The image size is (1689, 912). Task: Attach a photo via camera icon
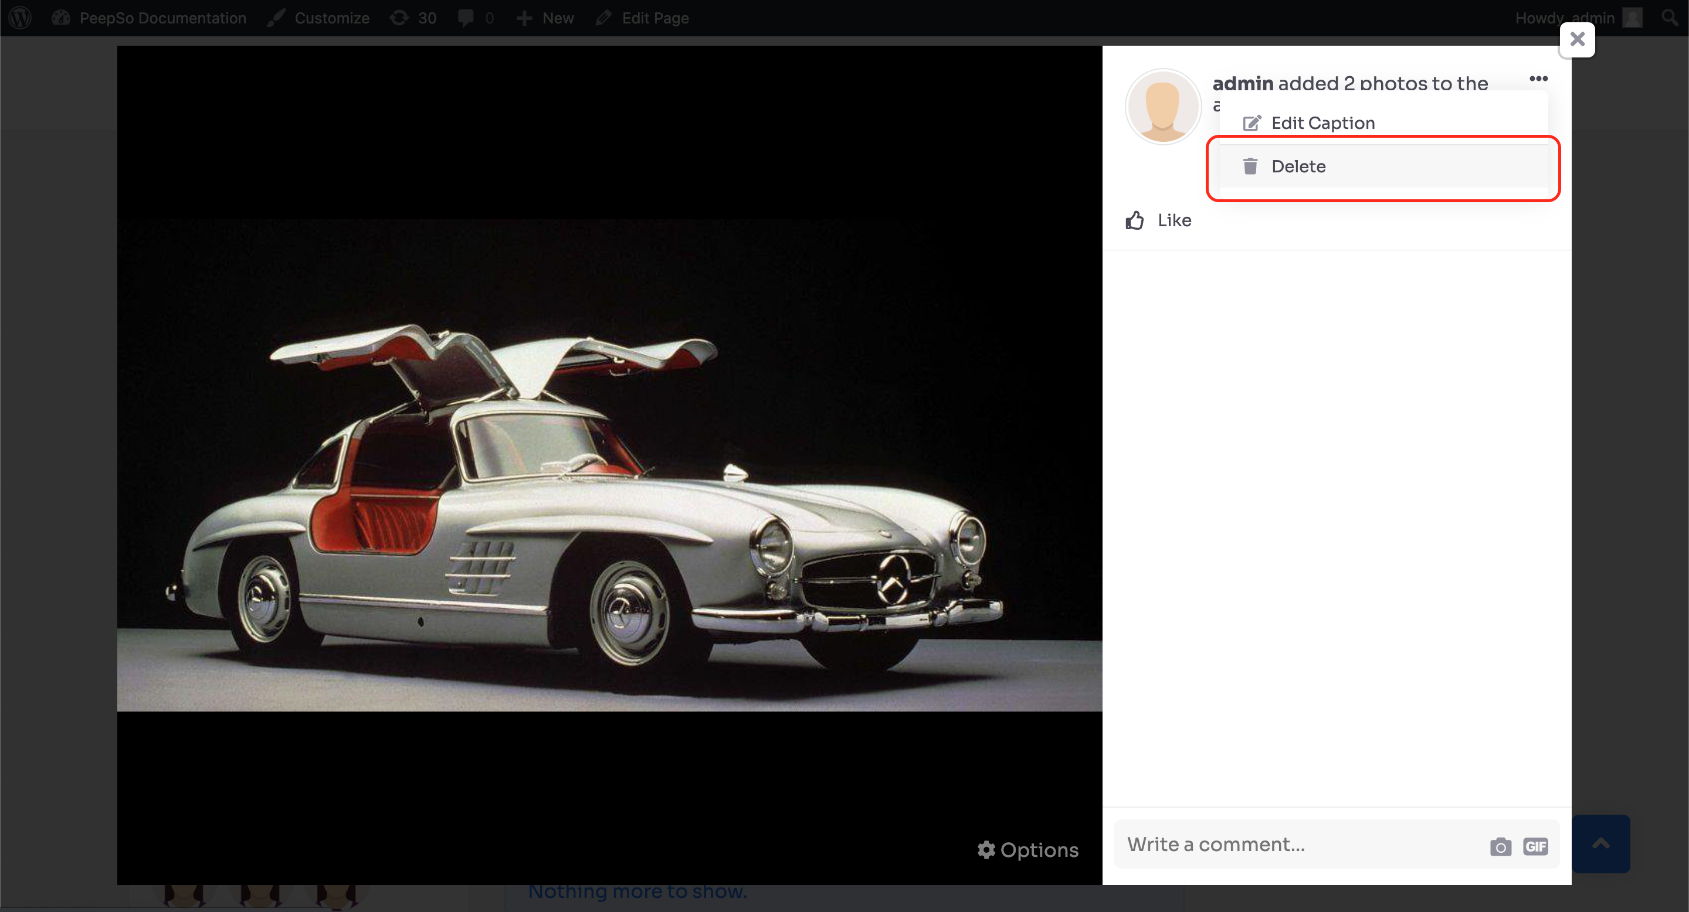coord(1500,846)
